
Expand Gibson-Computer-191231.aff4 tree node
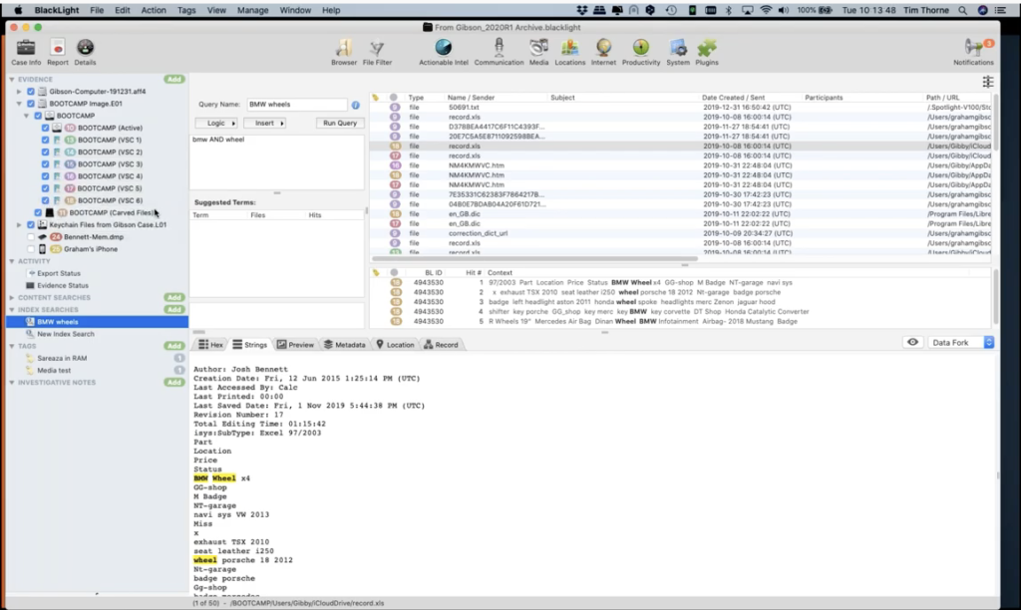(19, 91)
